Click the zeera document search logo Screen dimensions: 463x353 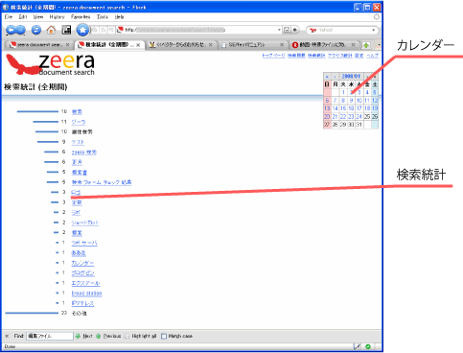(x=51, y=64)
